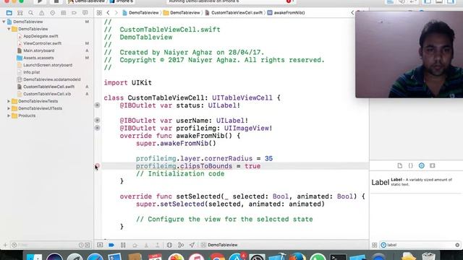Screen dimensions: 463x260
Task: Open the Breakpoint navigator icon
Action: coord(74,13)
